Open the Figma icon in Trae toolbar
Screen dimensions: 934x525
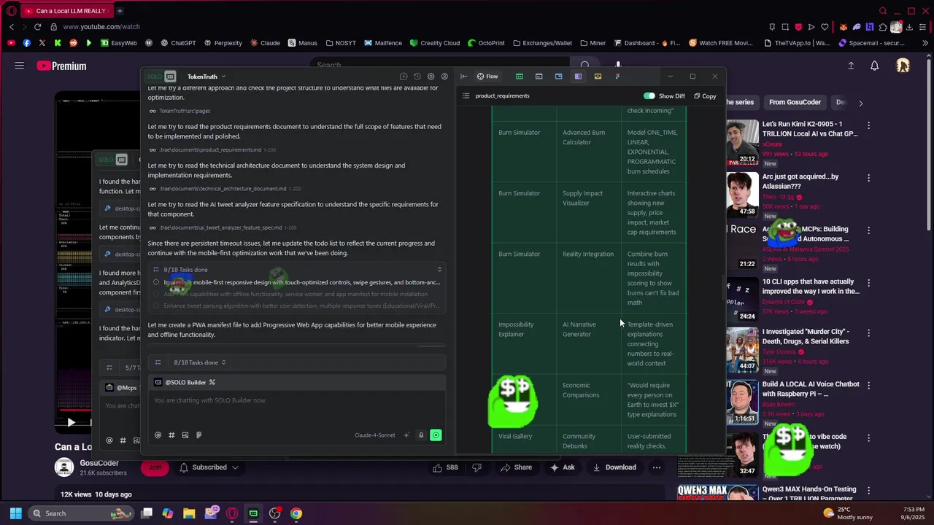click(x=617, y=77)
